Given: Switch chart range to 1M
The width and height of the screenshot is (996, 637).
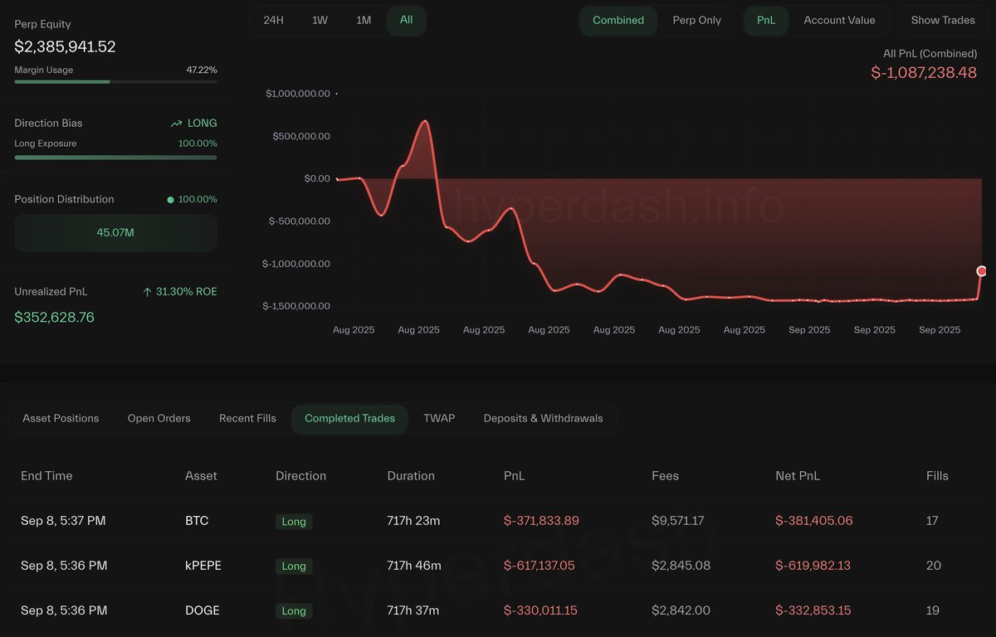Looking at the screenshot, I should [x=364, y=20].
